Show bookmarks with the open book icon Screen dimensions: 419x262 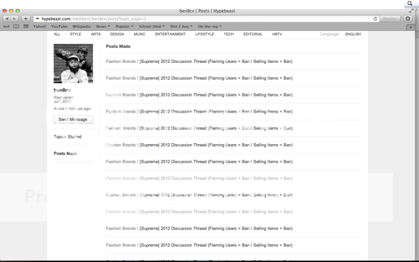pyautogui.click(x=16, y=26)
